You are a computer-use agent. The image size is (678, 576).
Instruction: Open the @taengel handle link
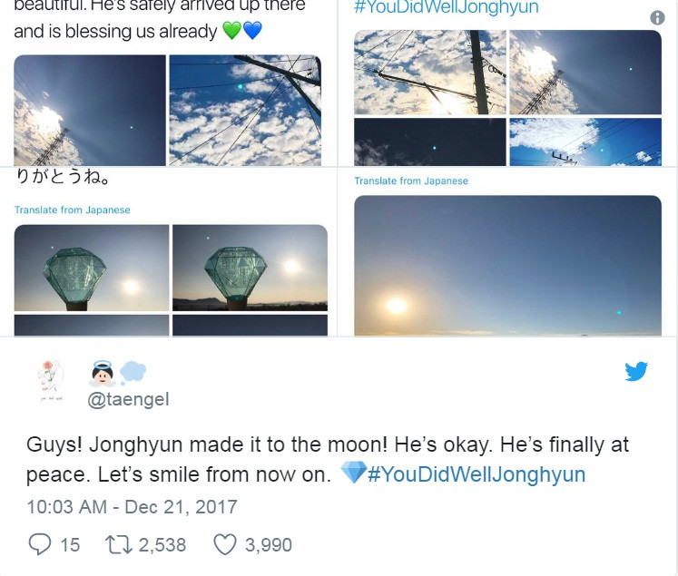[128, 400]
